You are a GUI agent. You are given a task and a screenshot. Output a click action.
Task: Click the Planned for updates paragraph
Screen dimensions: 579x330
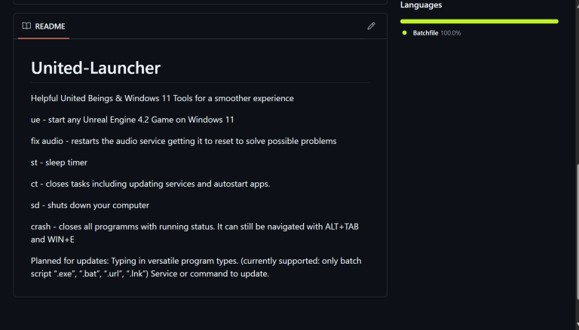196,267
